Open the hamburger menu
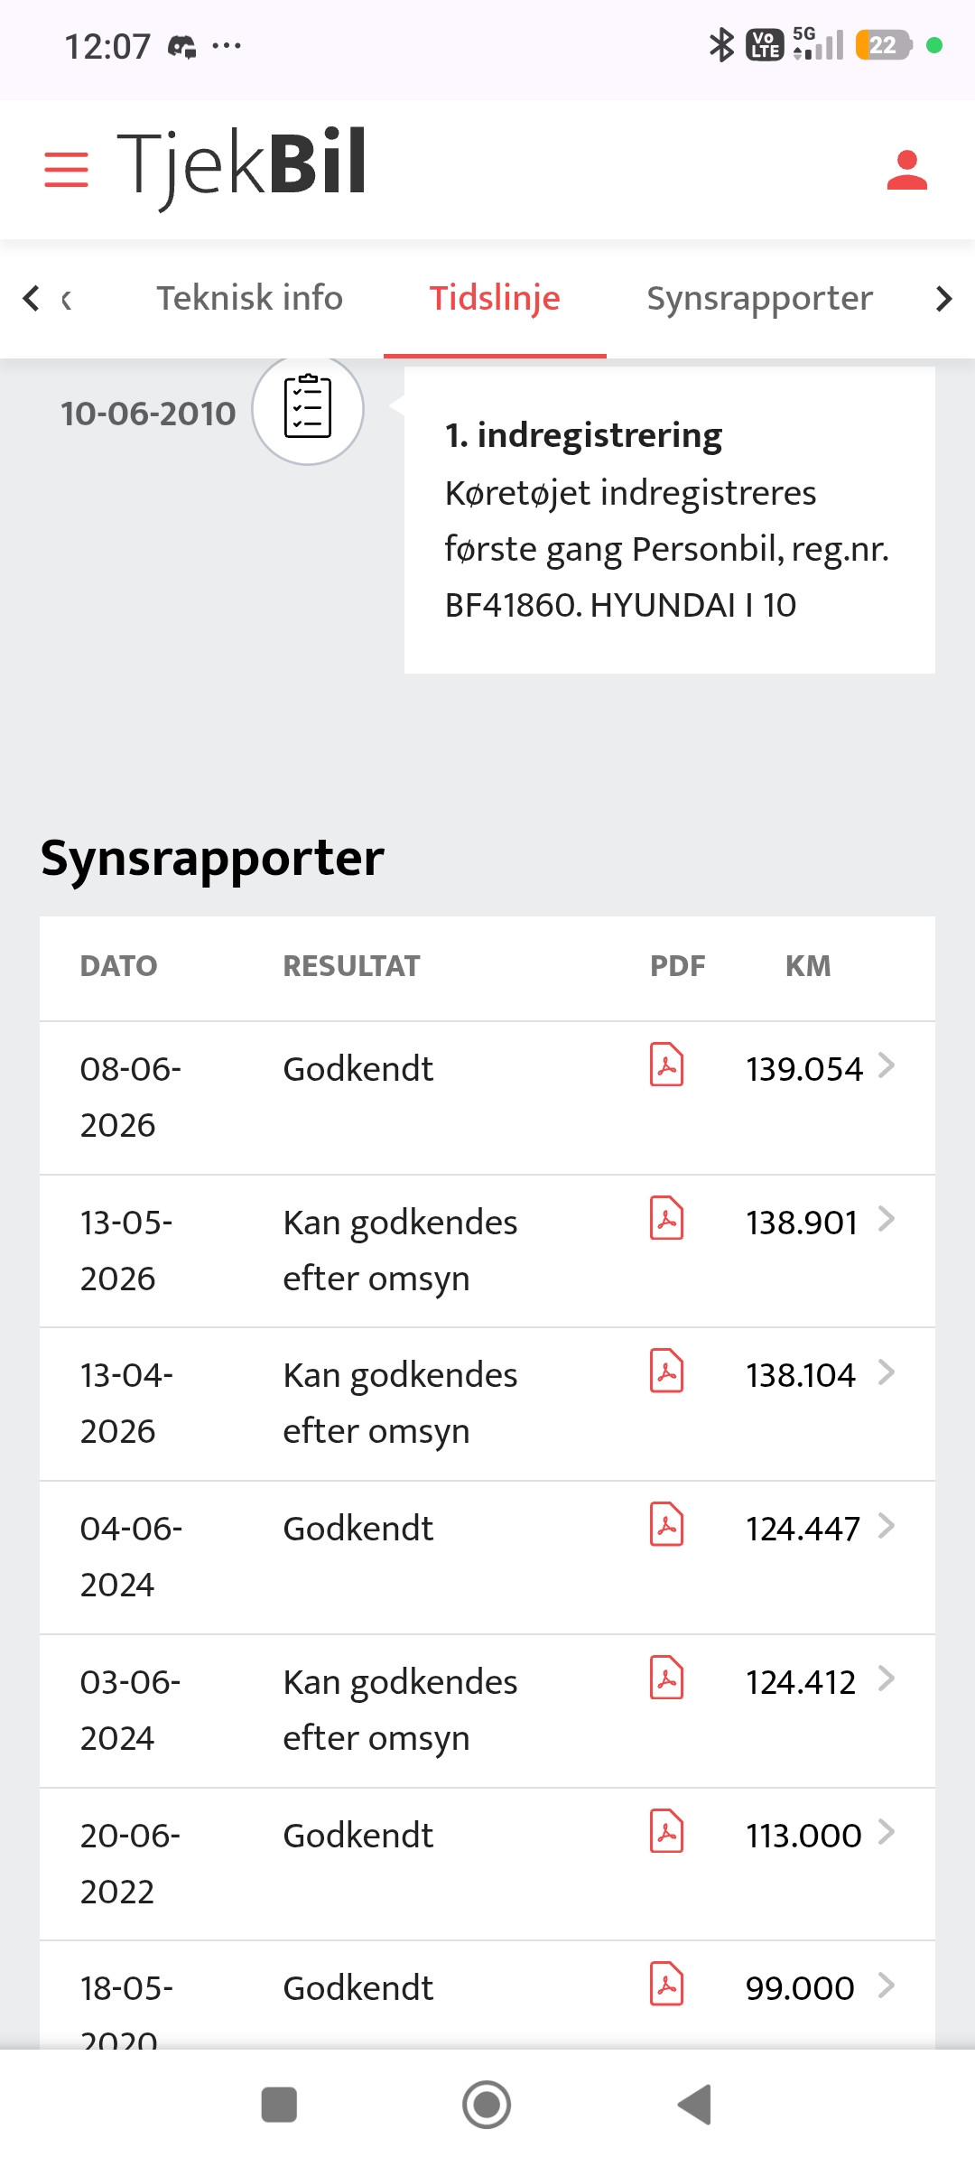975x2167 pixels. tap(66, 170)
